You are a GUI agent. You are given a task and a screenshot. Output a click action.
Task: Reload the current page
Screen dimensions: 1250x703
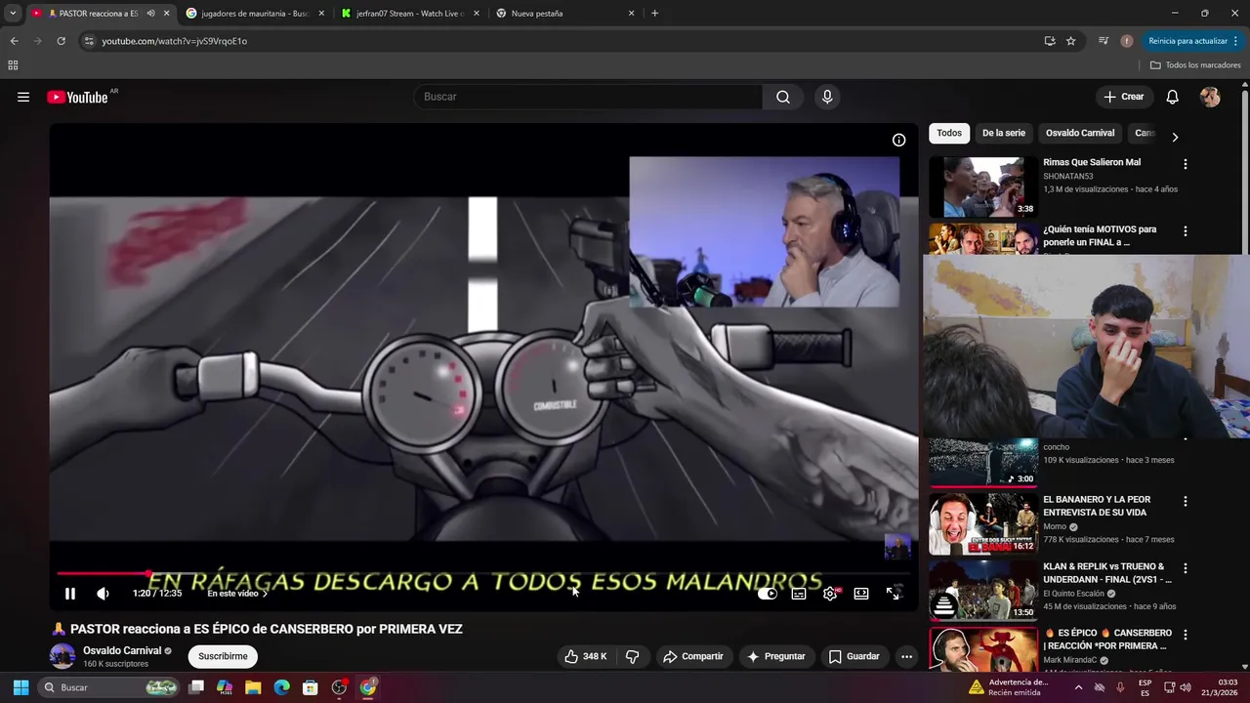click(61, 41)
